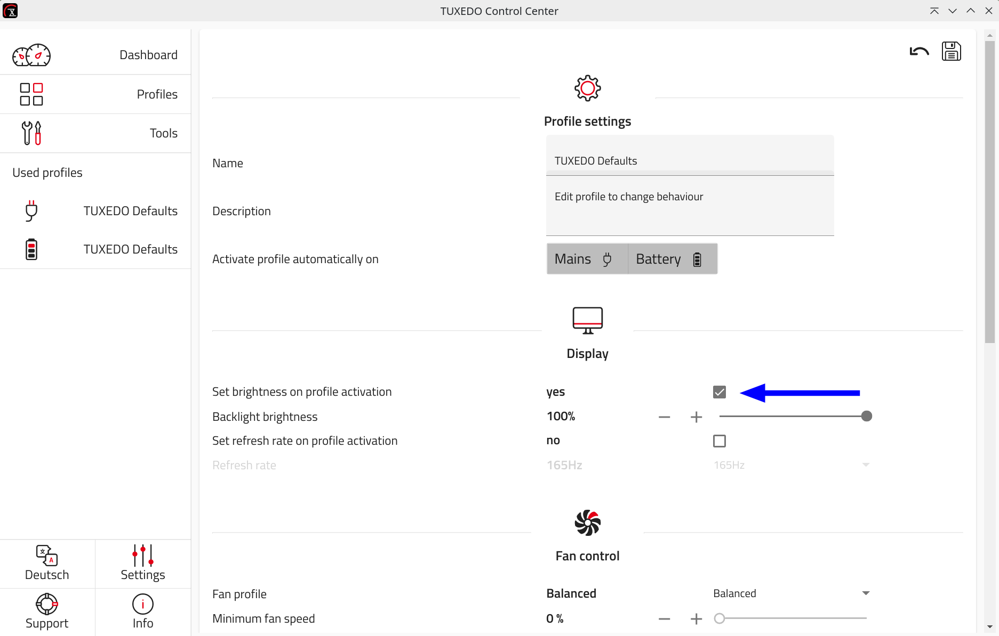Click the bold Balanced fan profile value
This screenshot has height=636, width=999.
tap(571, 593)
